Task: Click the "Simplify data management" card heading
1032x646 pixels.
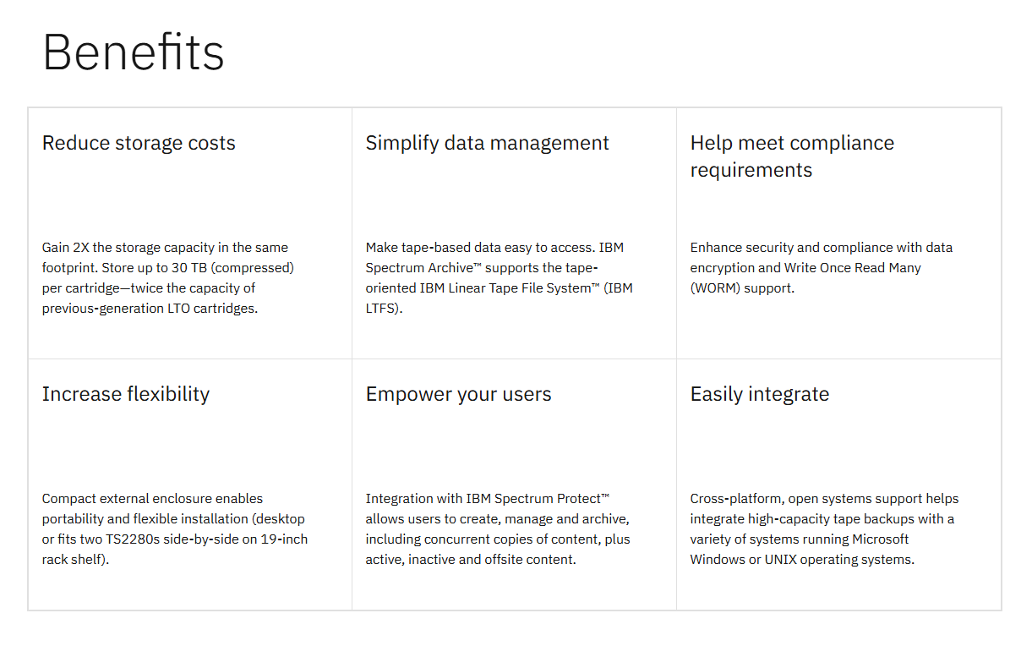Action: [487, 143]
